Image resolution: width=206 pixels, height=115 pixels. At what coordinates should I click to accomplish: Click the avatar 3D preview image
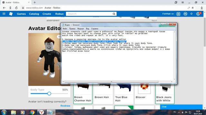[x=44, y=59]
